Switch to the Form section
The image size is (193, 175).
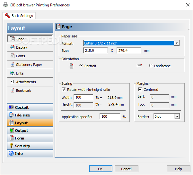click(30, 138)
